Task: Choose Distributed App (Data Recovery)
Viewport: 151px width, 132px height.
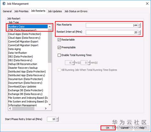Action: pyautogui.click(x=28, y=75)
